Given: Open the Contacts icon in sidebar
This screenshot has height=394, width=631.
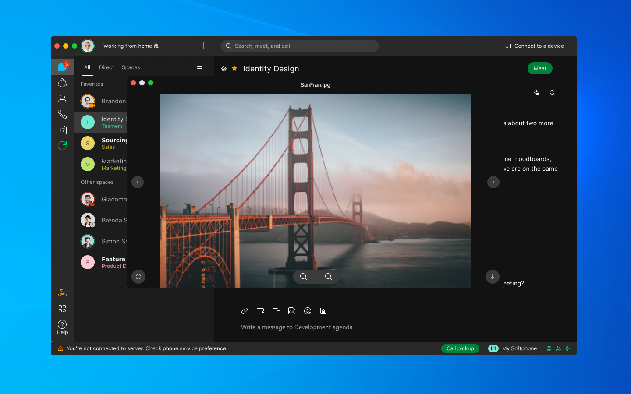Looking at the screenshot, I should (62, 98).
